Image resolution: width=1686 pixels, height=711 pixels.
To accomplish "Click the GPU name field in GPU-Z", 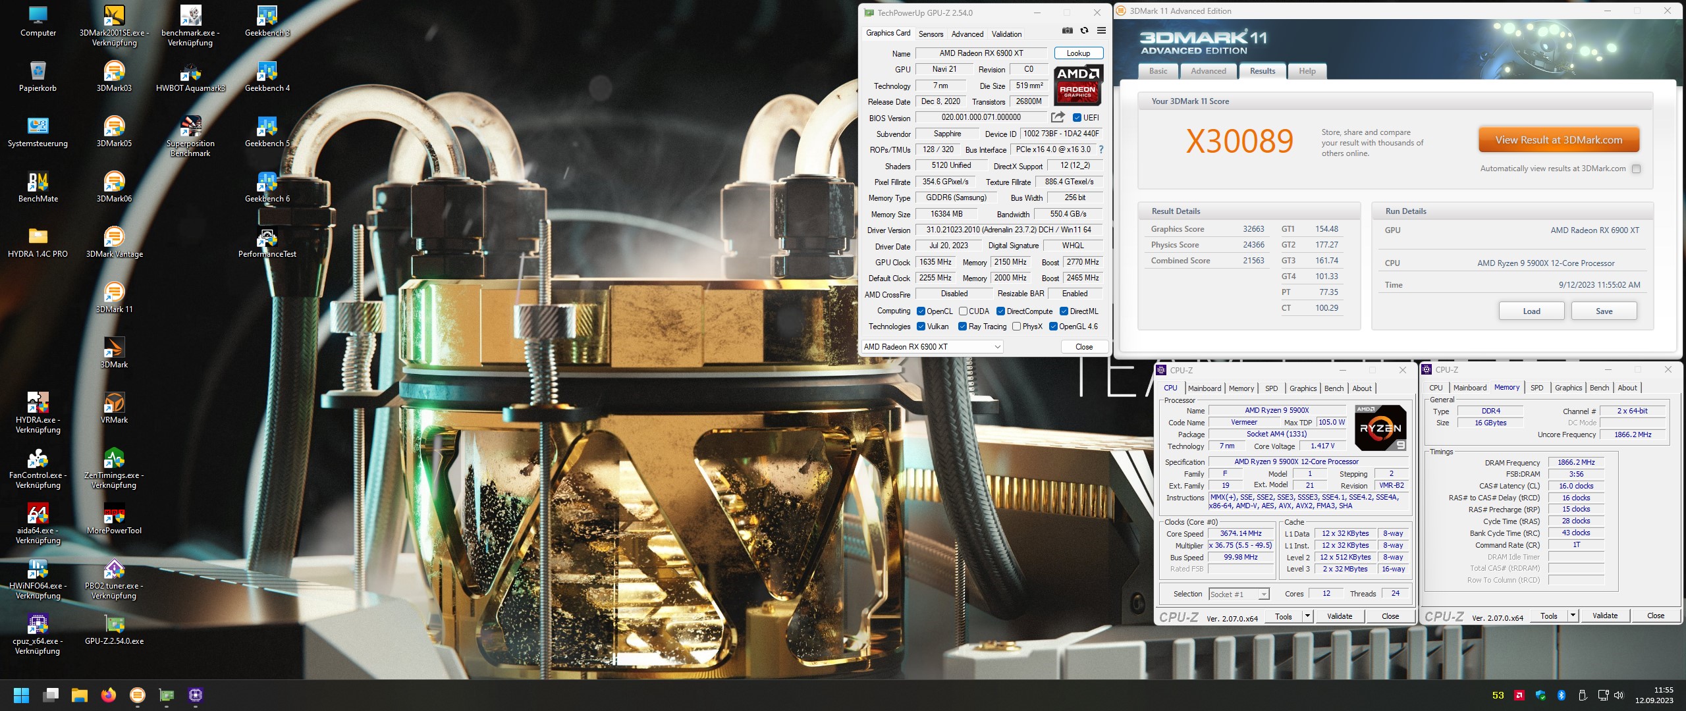I will [x=981, y=53].
